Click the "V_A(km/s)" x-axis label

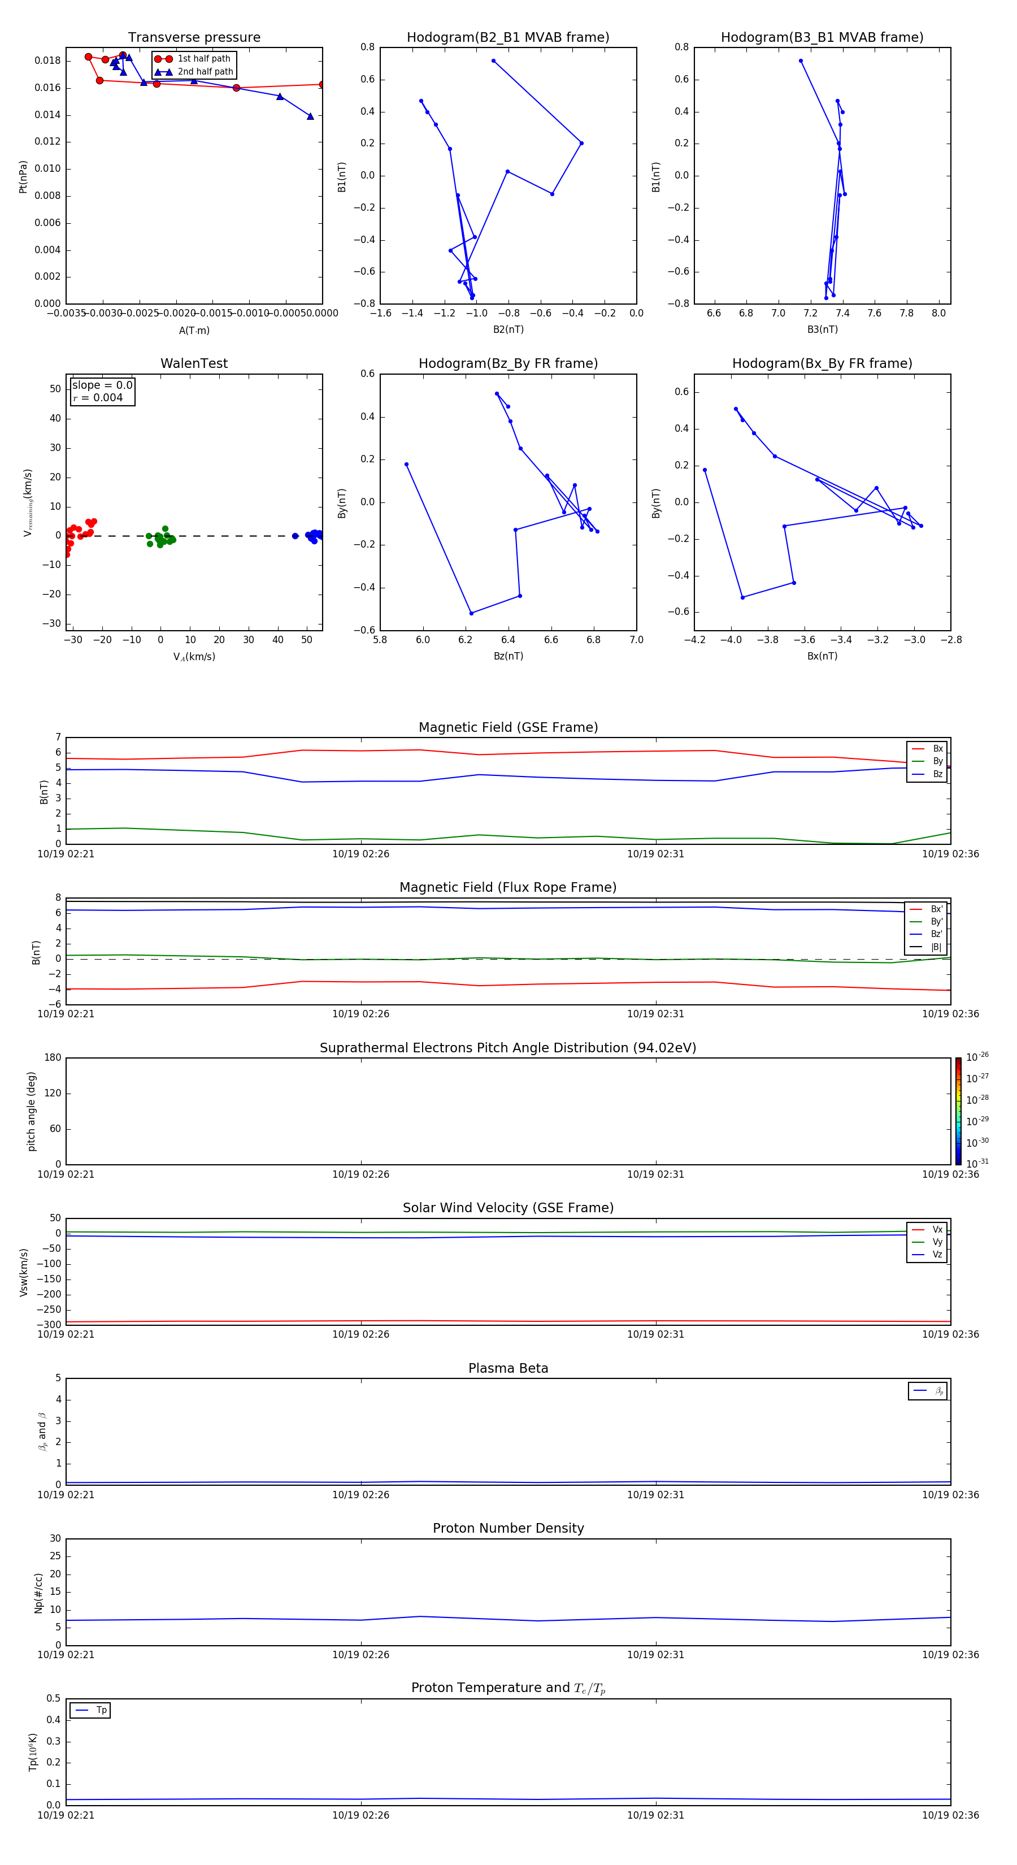click(x=194, y=657)
